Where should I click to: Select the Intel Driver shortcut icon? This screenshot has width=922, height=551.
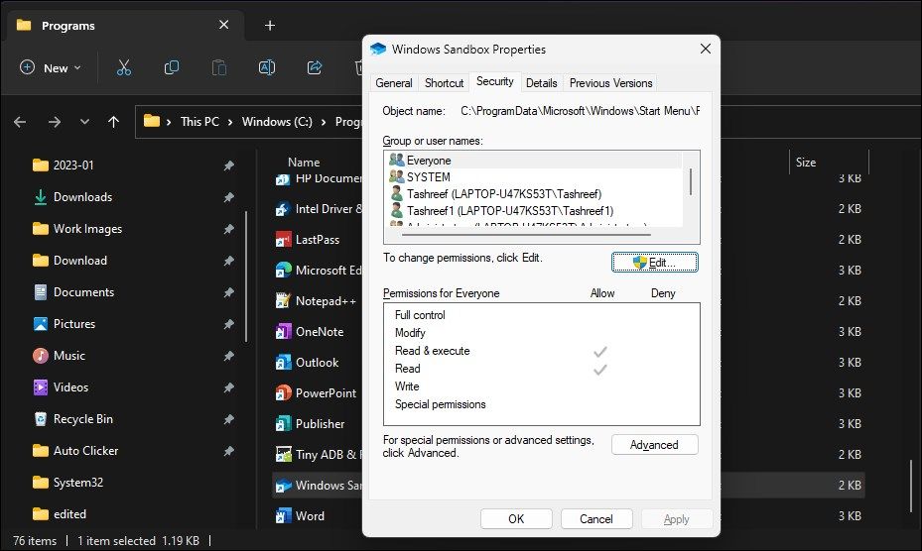[284, 209]
